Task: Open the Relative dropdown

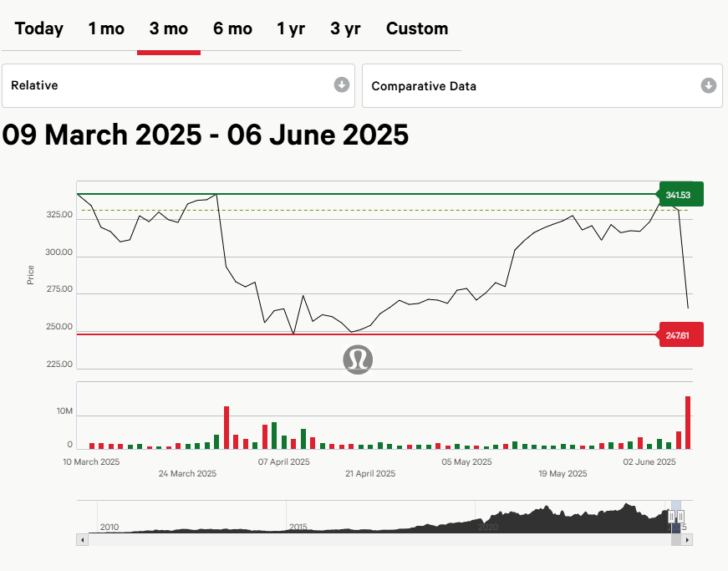Action: point(178,86)
